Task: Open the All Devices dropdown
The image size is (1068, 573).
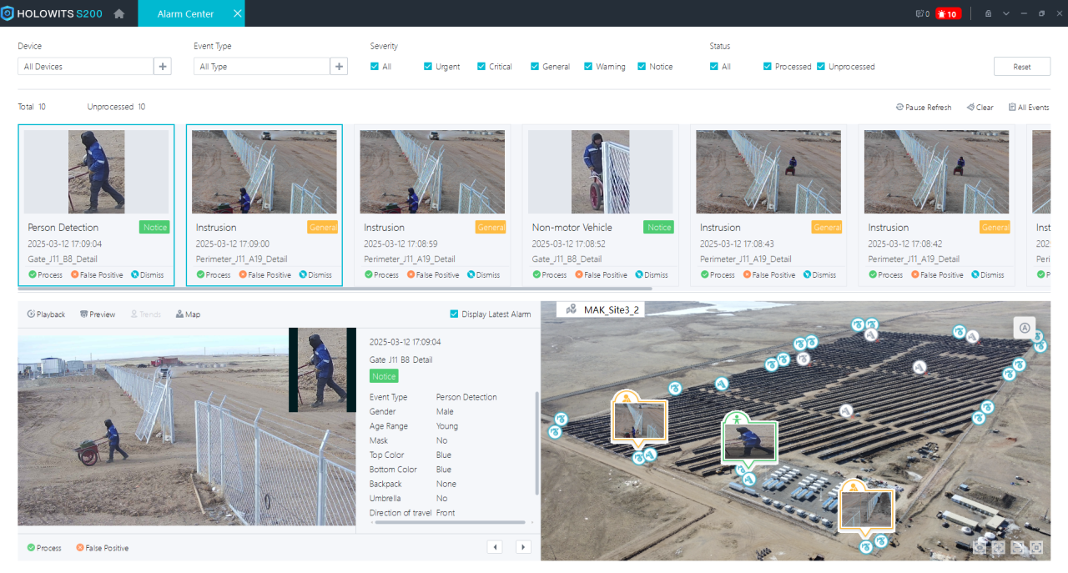Action: coord(86,67)
